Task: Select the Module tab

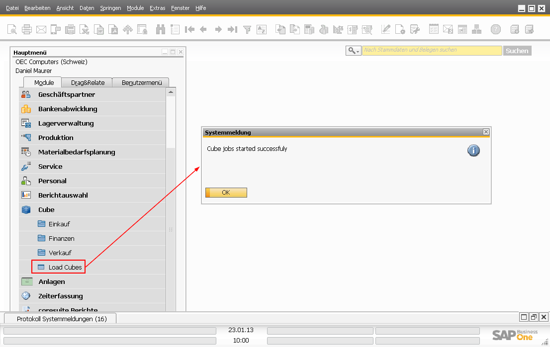Action: point(43,82)
